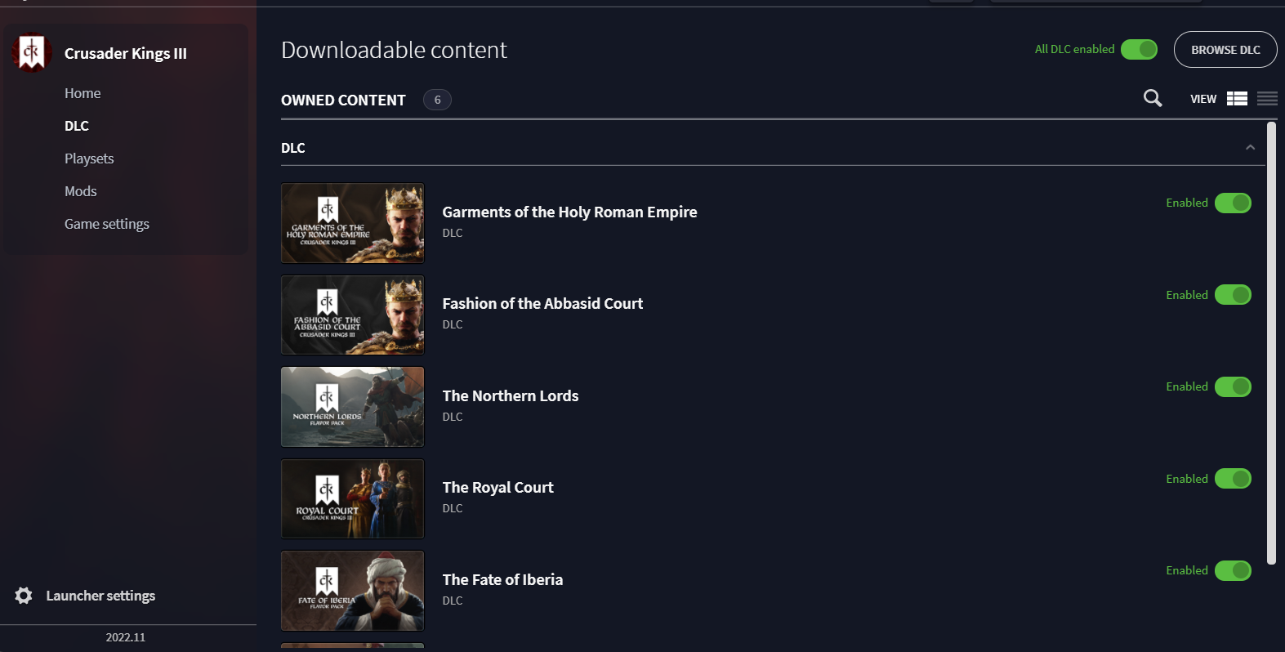Click the 'OWNED CONTENT' heading
This screenshot has height=652, width=1285.
(x=343, y=100)
